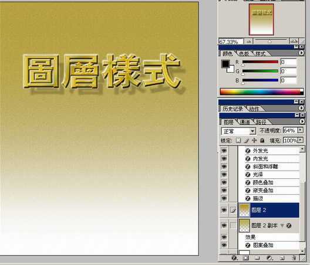The width and height of the screenshot is (310, 265).
Task: Click the G green slider in Color panel
Action: tap(260, 72)
